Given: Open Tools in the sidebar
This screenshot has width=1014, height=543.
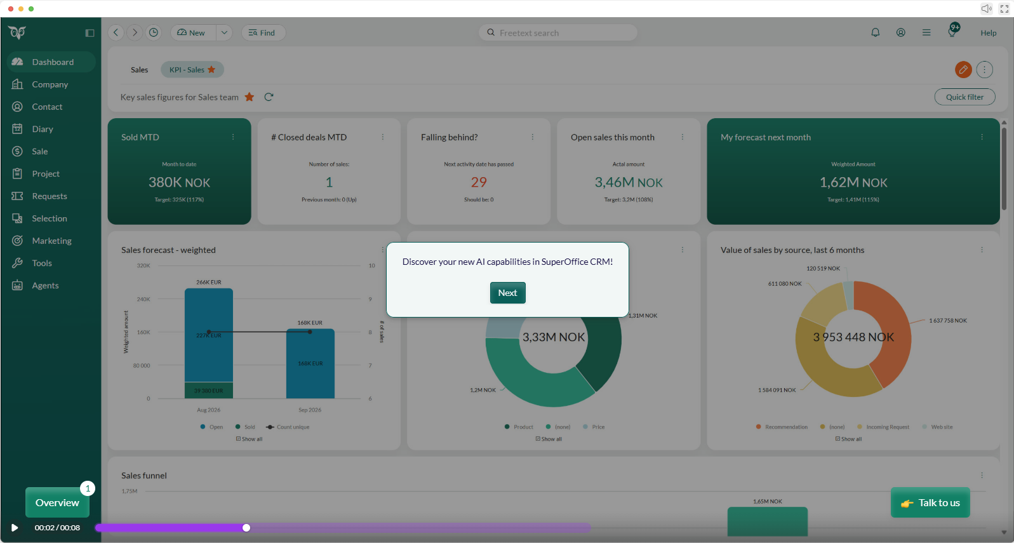Looking at the screenshot, I should coord(51,263).
